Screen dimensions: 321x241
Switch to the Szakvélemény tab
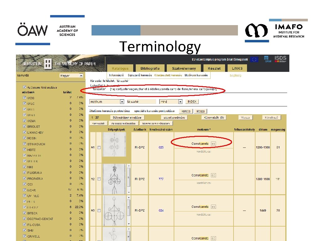click(x=184, y=68)
